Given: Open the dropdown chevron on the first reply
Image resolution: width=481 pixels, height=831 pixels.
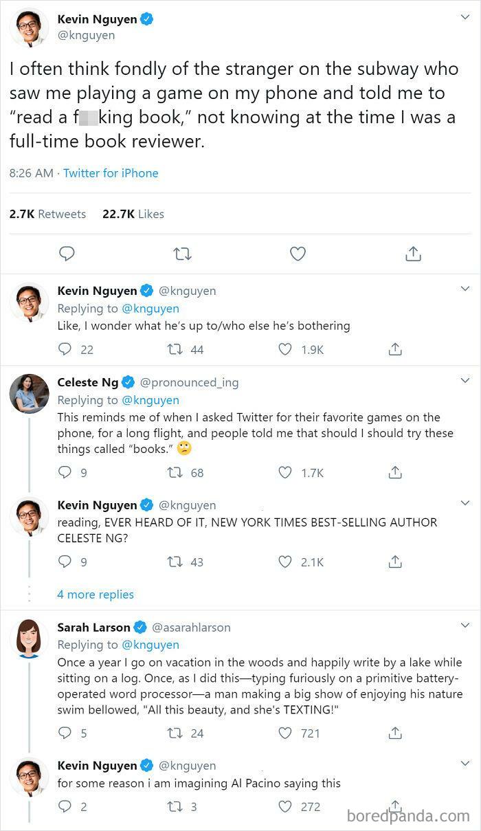Looking at the screenshot, I should (x=465, y=287).
